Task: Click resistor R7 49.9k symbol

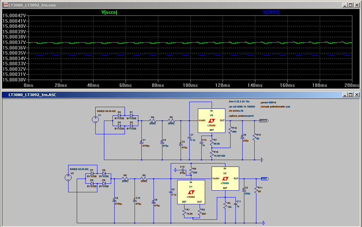Action: pyautogui.click(x=212, y=142)
